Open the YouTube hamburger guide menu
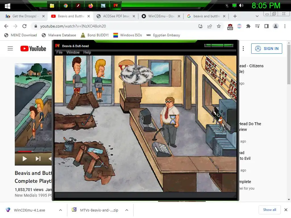Screen dimensions: 291x218 10,49
